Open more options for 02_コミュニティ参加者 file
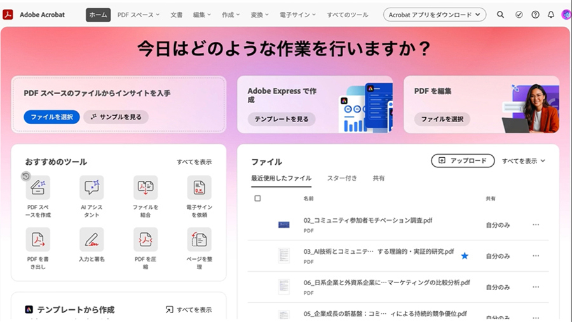Viewport: 572px width, 322px height. [536, 225]
